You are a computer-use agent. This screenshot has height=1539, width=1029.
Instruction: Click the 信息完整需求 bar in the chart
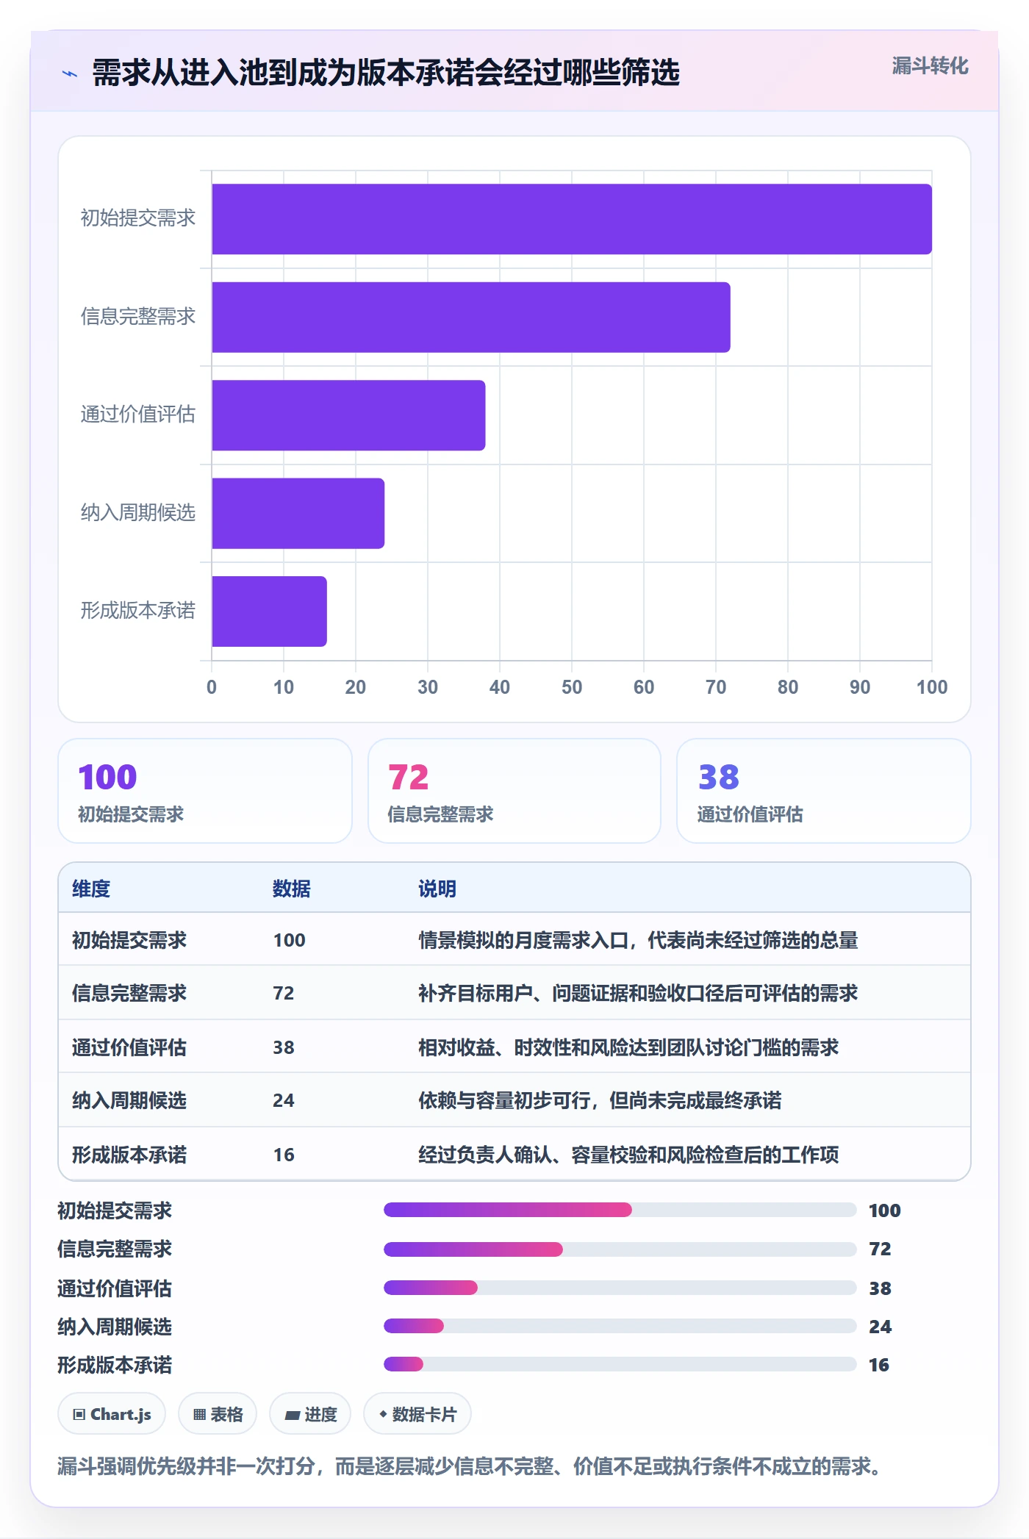coord(471,318)
